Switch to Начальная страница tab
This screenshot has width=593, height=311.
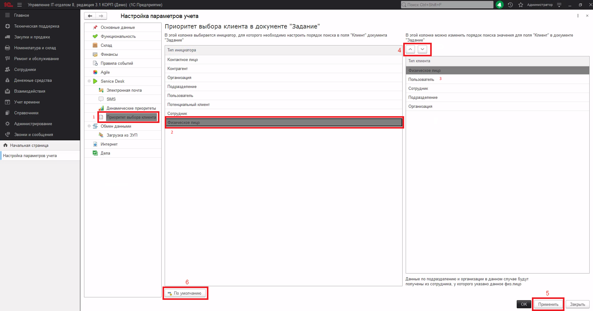pos(29,145)
